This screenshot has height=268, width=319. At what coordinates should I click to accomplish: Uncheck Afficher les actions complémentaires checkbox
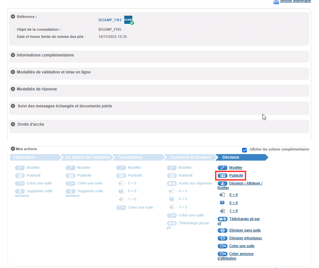[x=244, y=150]
